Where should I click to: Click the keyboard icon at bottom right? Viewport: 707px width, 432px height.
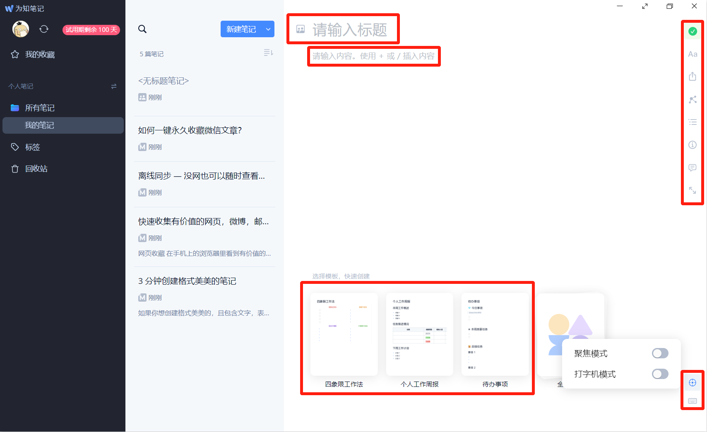[x=693, y=401]
